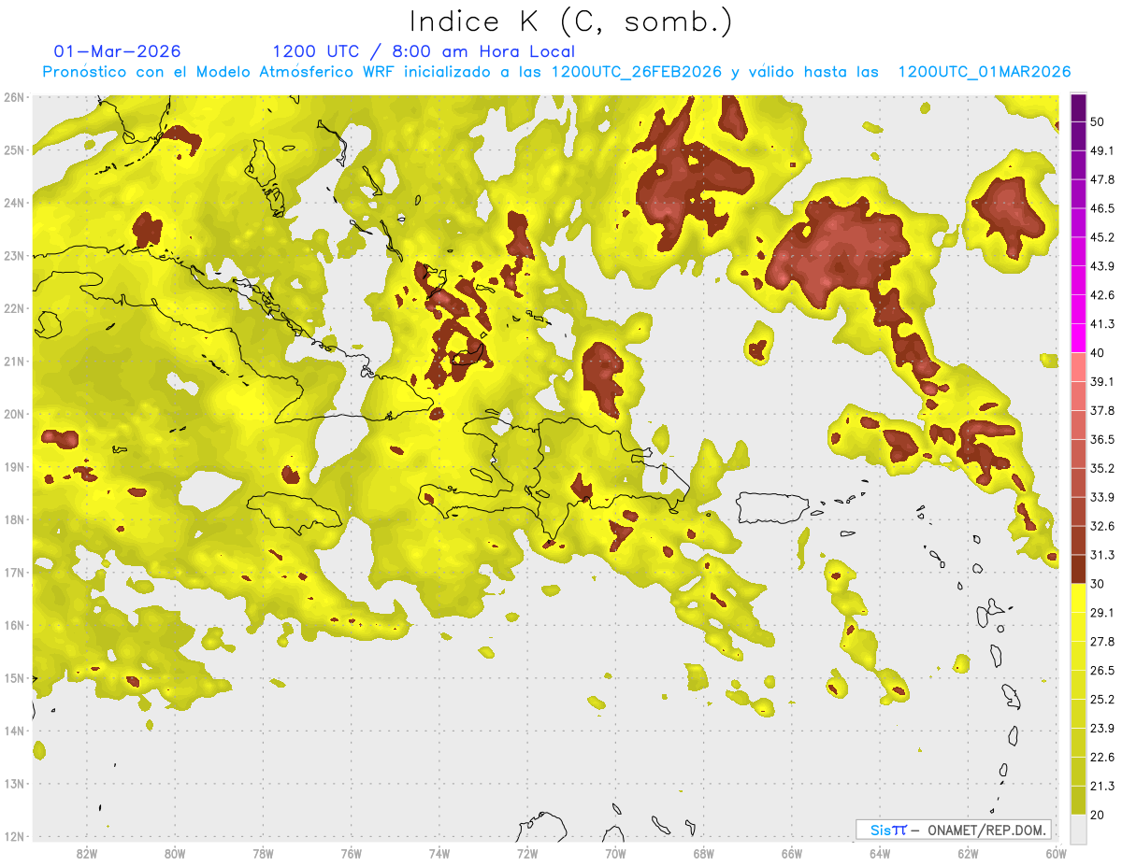Click the "Indice K (C, somb.)" map title
Viewport: 1122px width, 866px height.
570,21
